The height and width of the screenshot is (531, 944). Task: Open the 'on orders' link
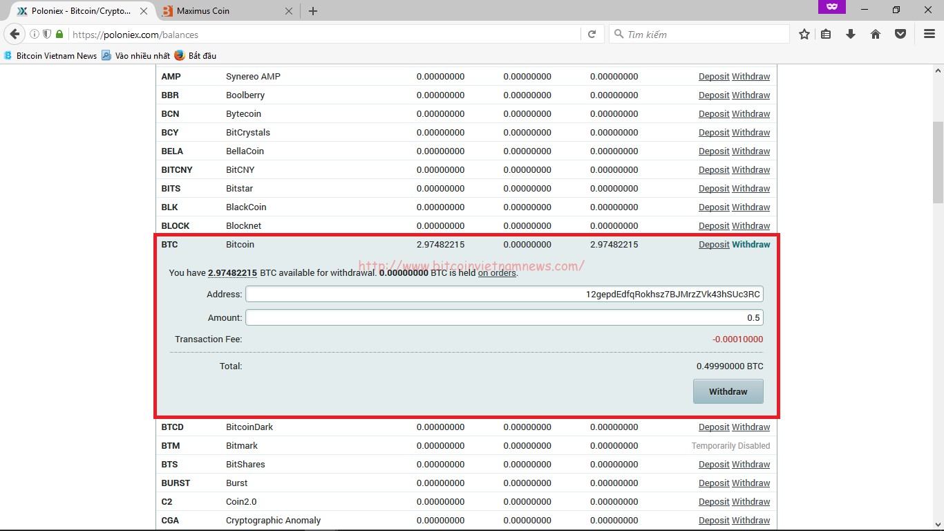click(x=497, y=273)
